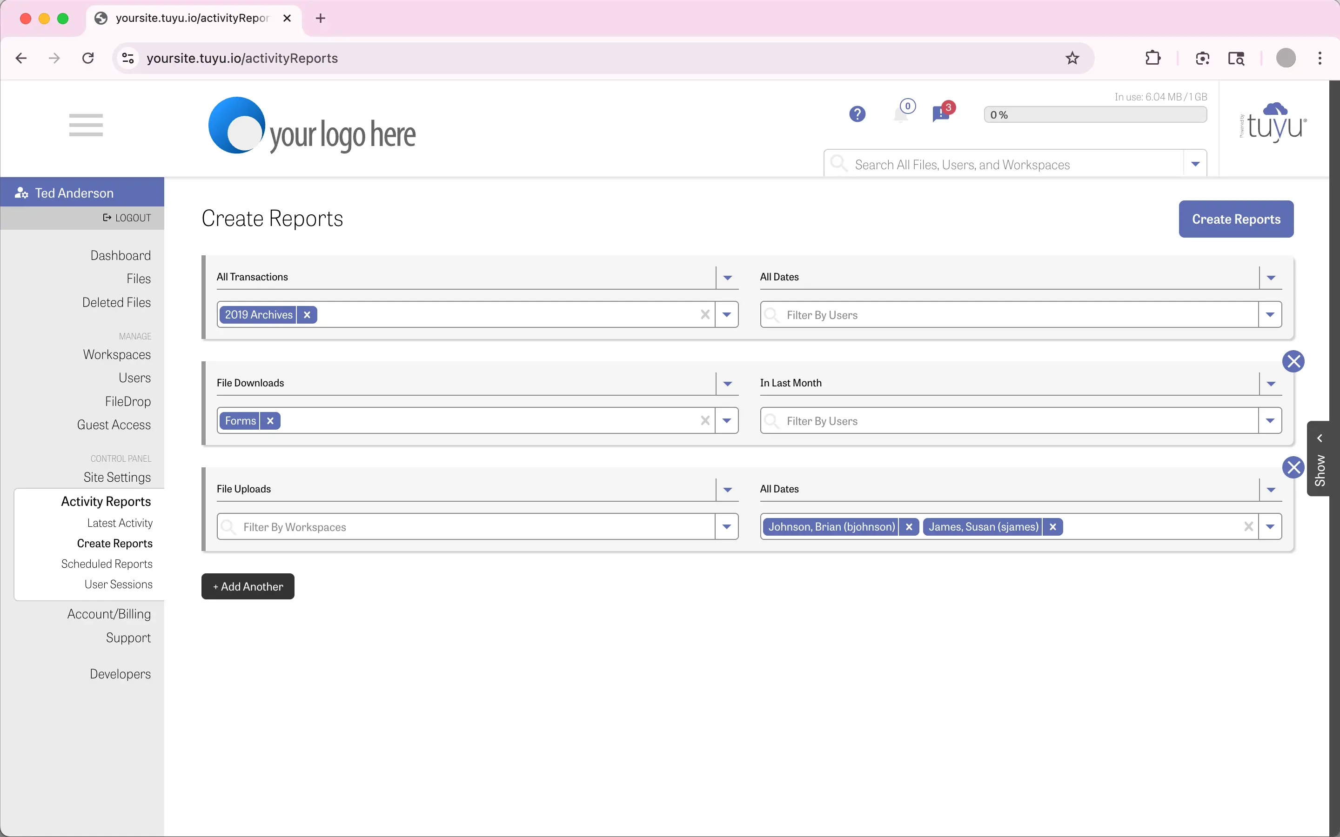Remove the Forms workspace tag
This screenshot has height=837, width=1340.
270,421
